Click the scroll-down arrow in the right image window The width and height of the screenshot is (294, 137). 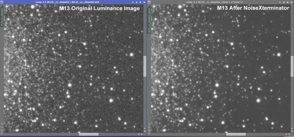pyautogui.click(x=292, y=131)
